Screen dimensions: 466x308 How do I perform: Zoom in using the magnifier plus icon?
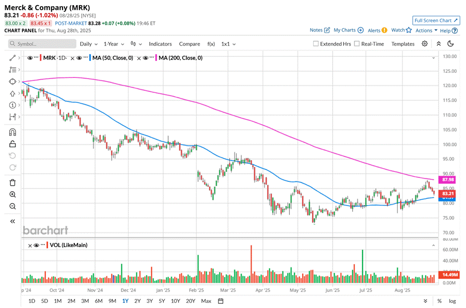[12, 194]
